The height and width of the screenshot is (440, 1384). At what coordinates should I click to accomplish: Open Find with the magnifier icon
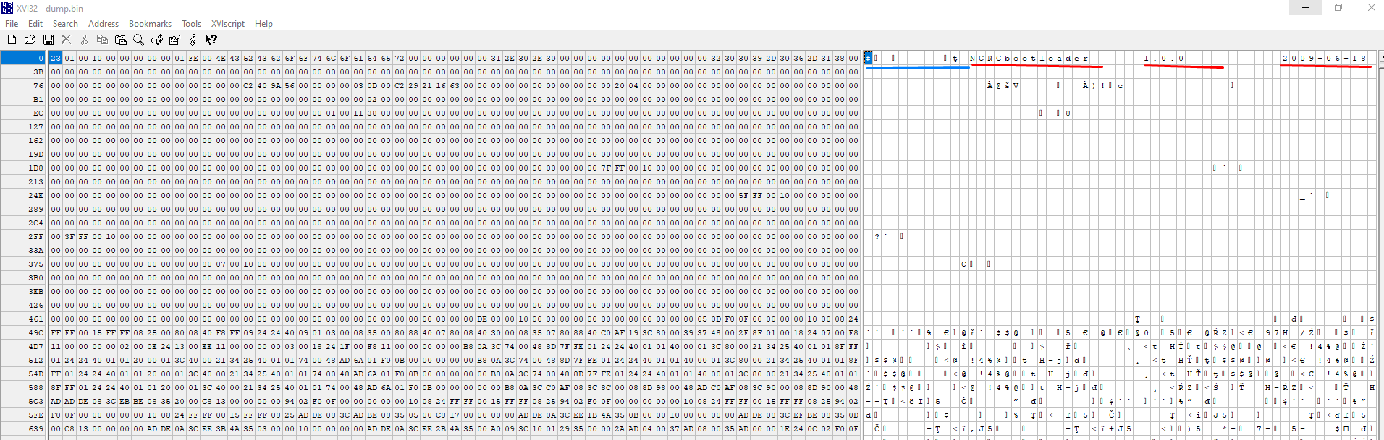point(138,40)
